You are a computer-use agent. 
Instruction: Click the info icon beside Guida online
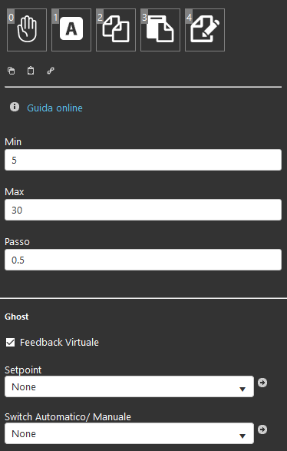click(x=15, y=107)
